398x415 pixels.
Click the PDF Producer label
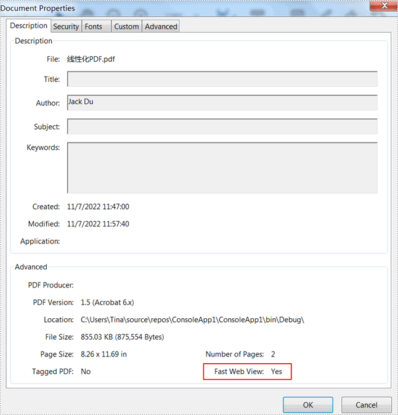coord(51,285)
